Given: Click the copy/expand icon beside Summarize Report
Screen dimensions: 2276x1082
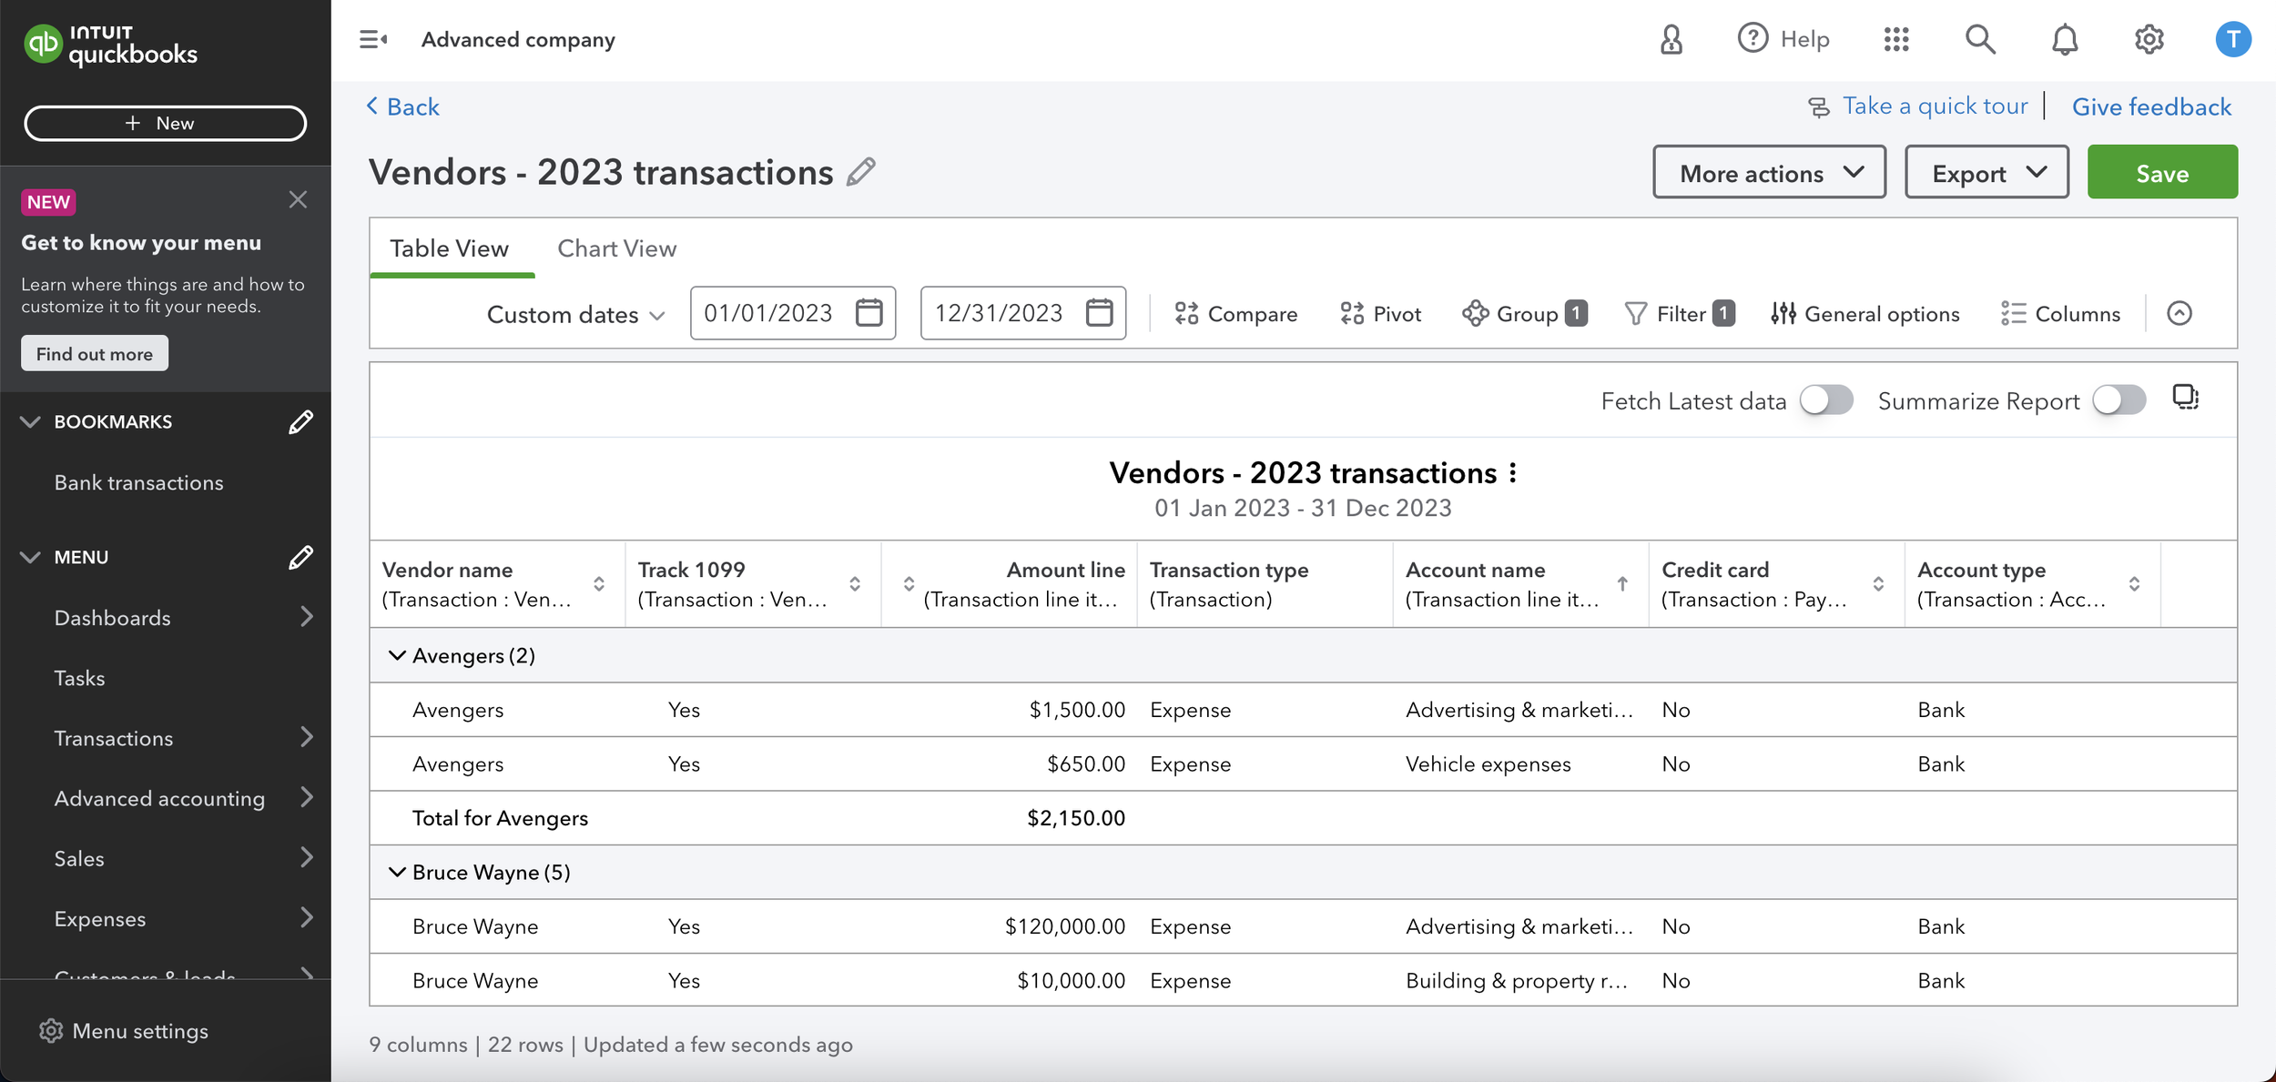Looking at the screenshot, I should pos(2186,398).
